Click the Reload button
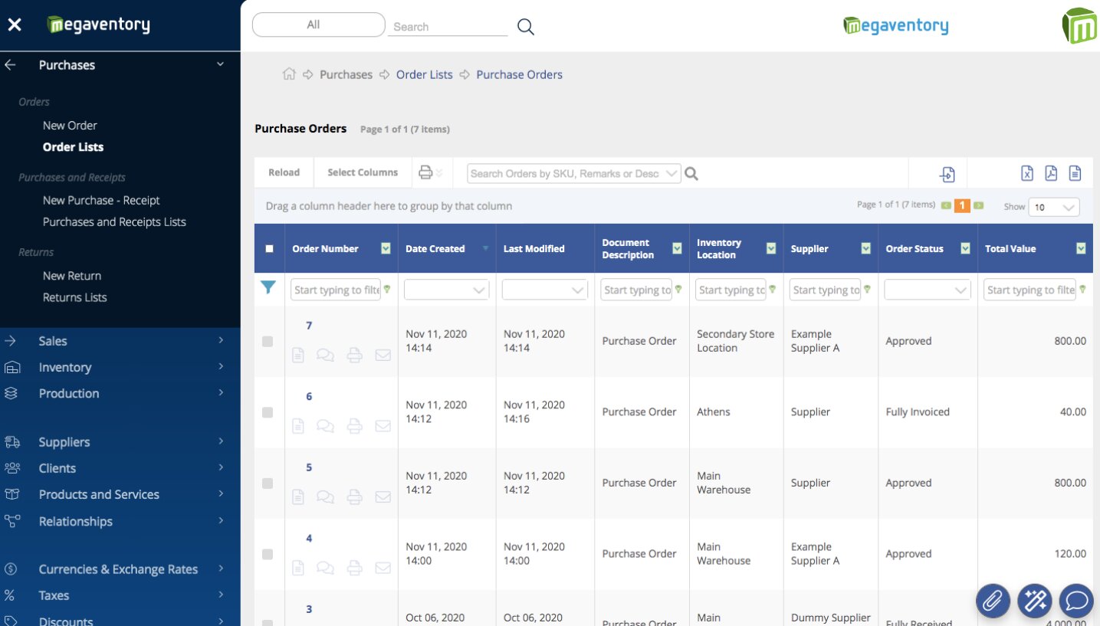1100x626 pixels. 284,172
